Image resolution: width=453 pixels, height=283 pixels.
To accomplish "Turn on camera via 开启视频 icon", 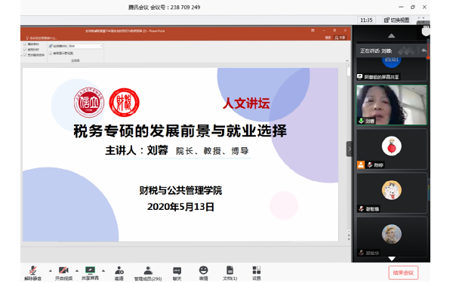I will pyautogui.click(x=63, y=273).
